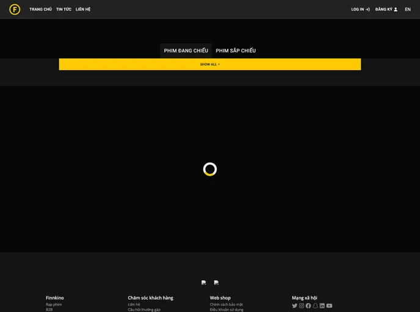This screenshot has height=312, width=420.
Task: Click the Chính sách bảo mật link
Action: [x=226, y=304]
